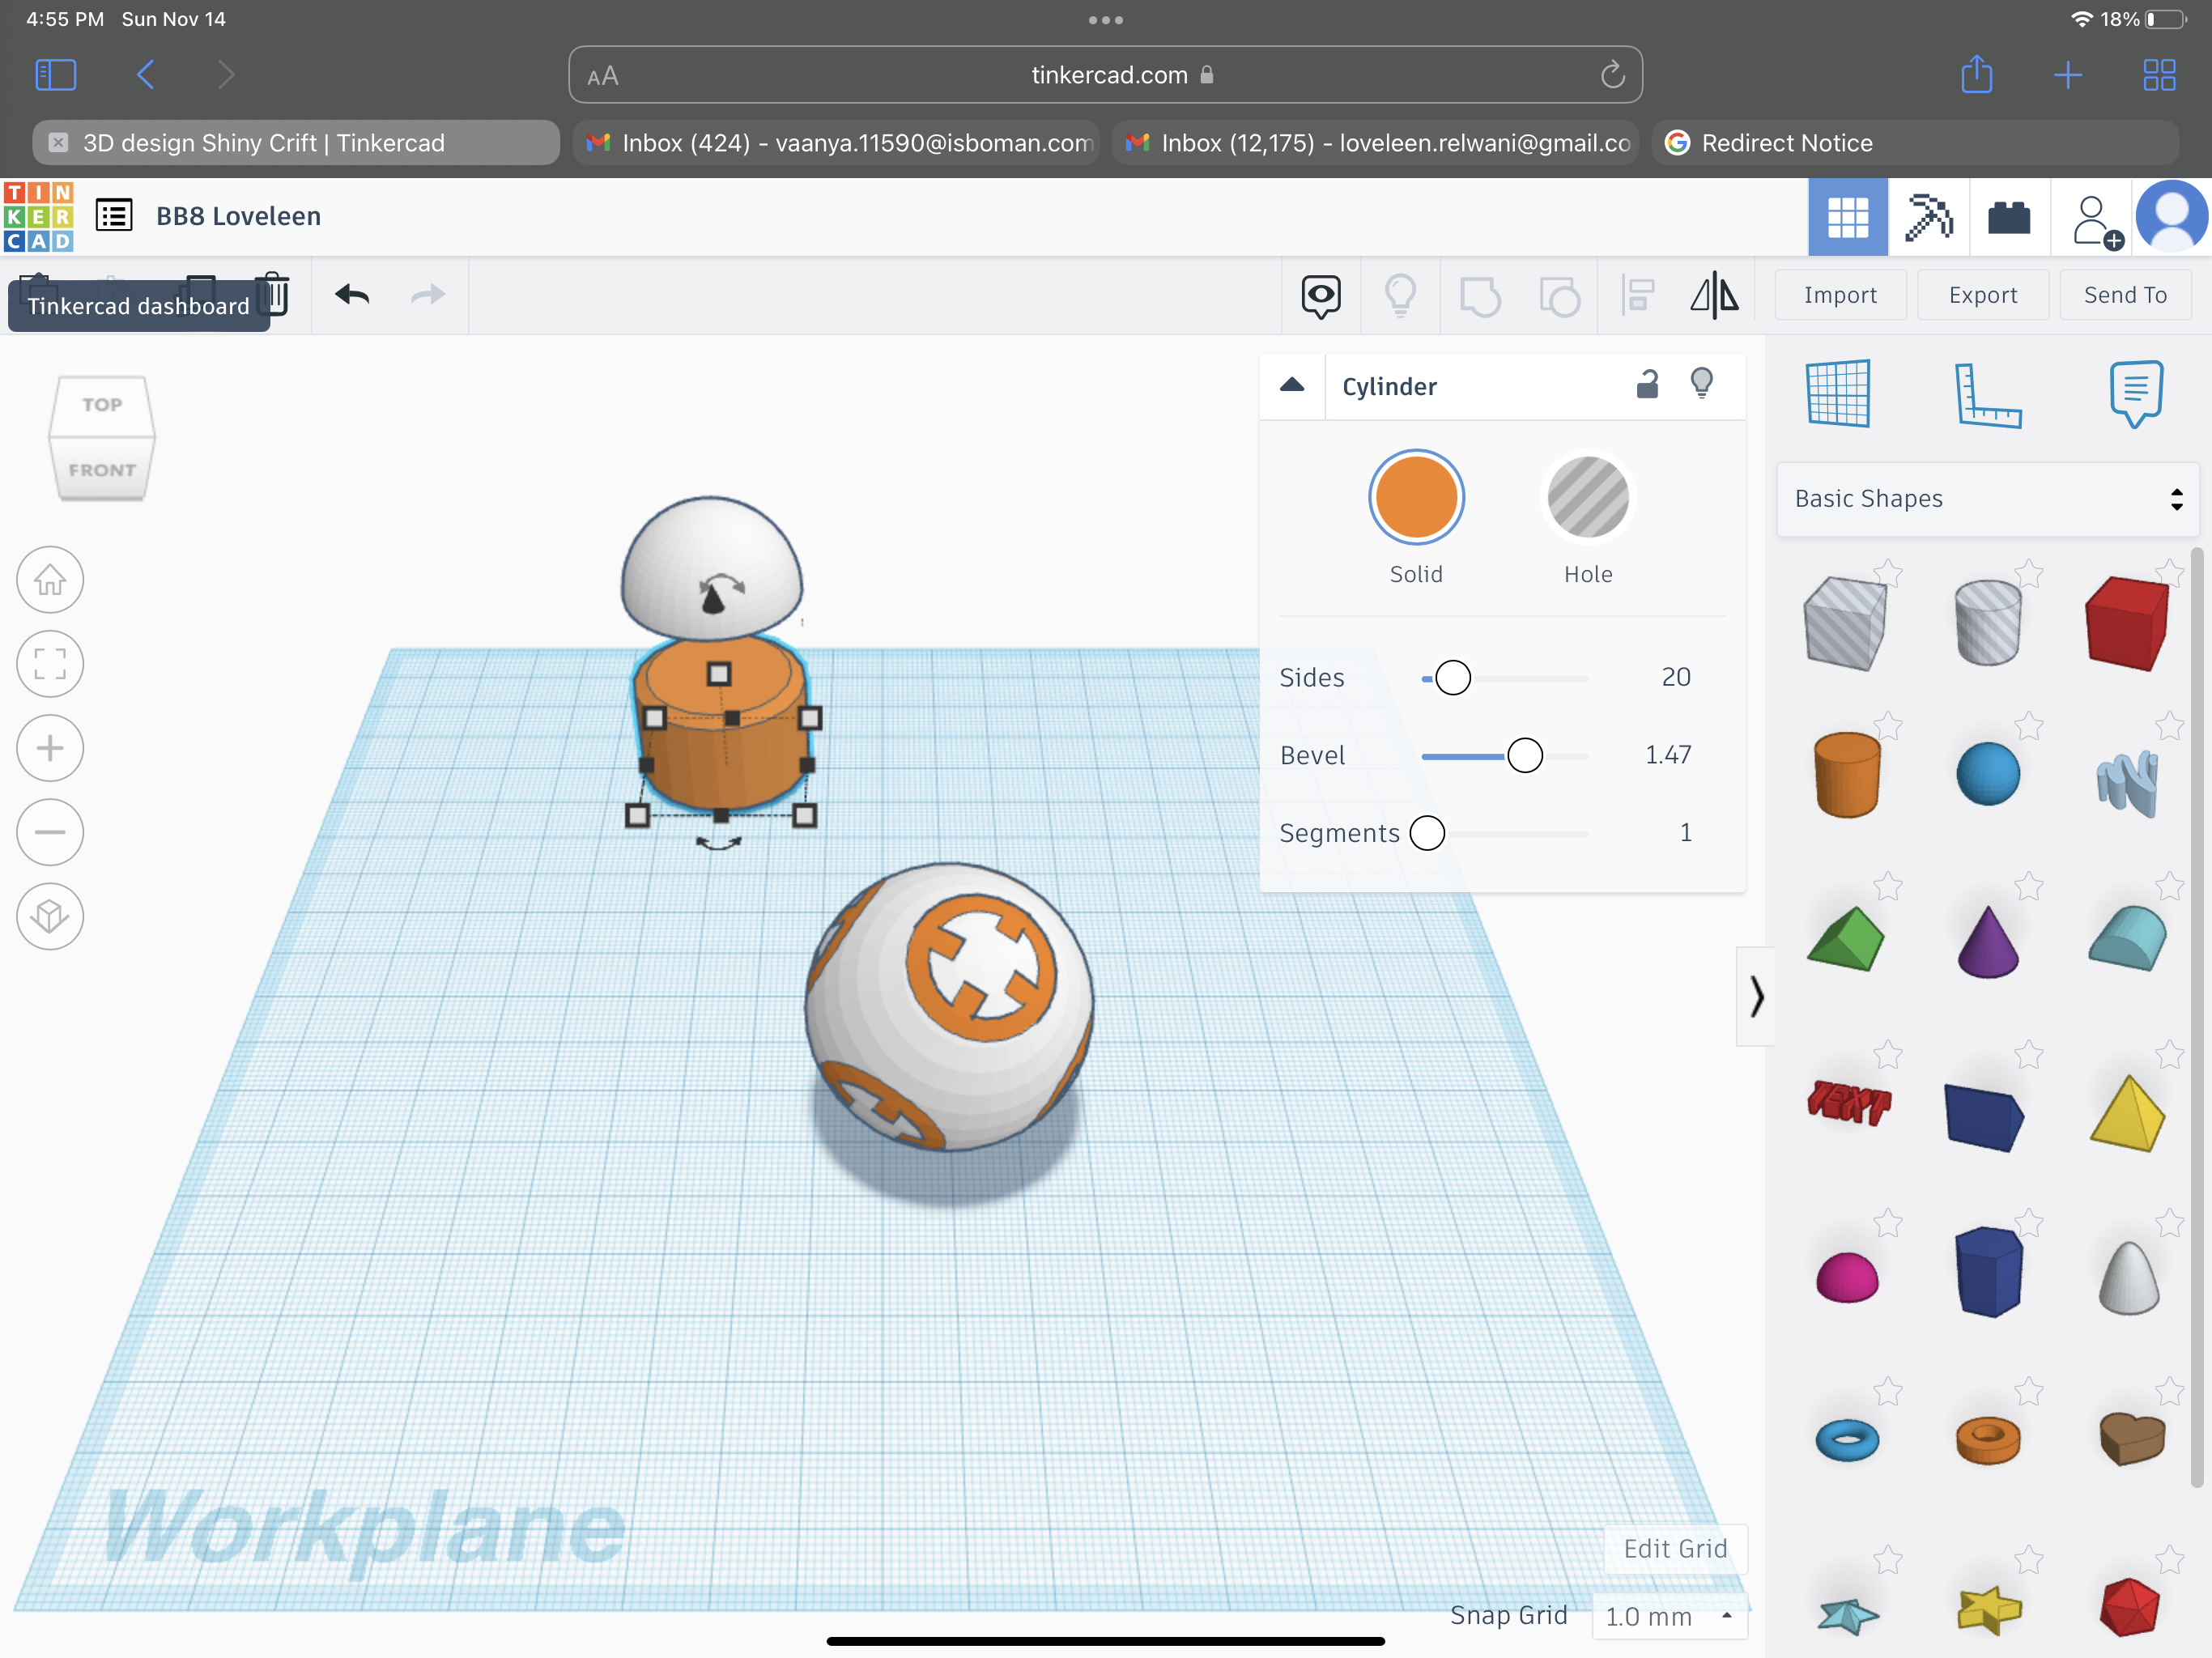Undo the last action
2212x1658 pixels.
352,295
